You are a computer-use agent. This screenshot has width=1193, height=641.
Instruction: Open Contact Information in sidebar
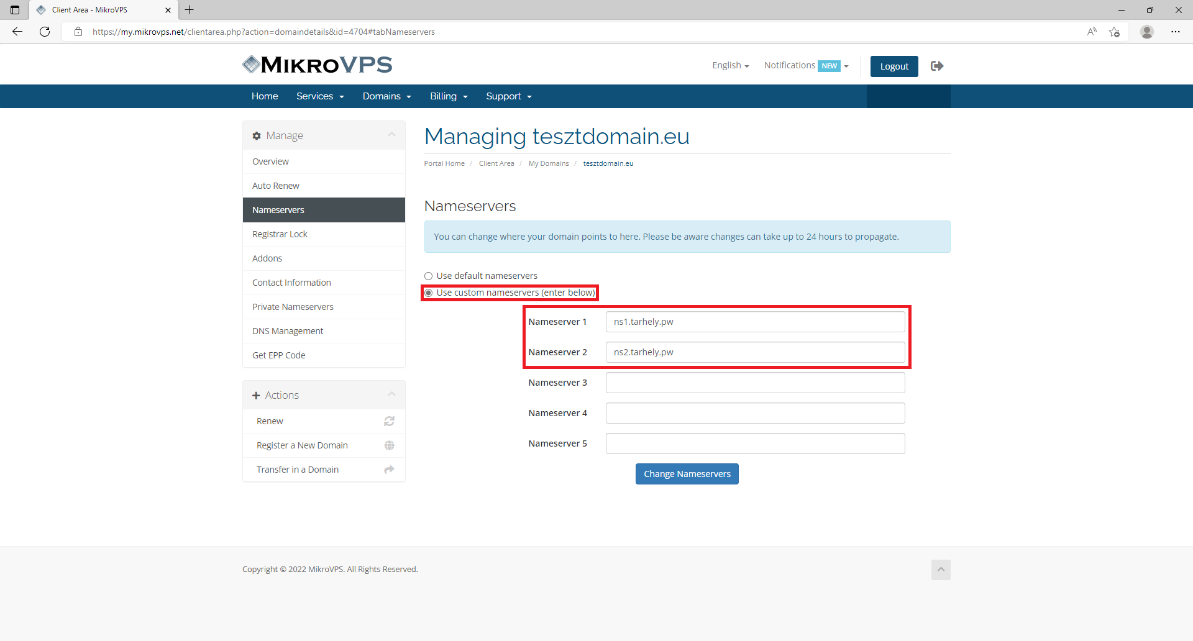[x=324, y=283]
